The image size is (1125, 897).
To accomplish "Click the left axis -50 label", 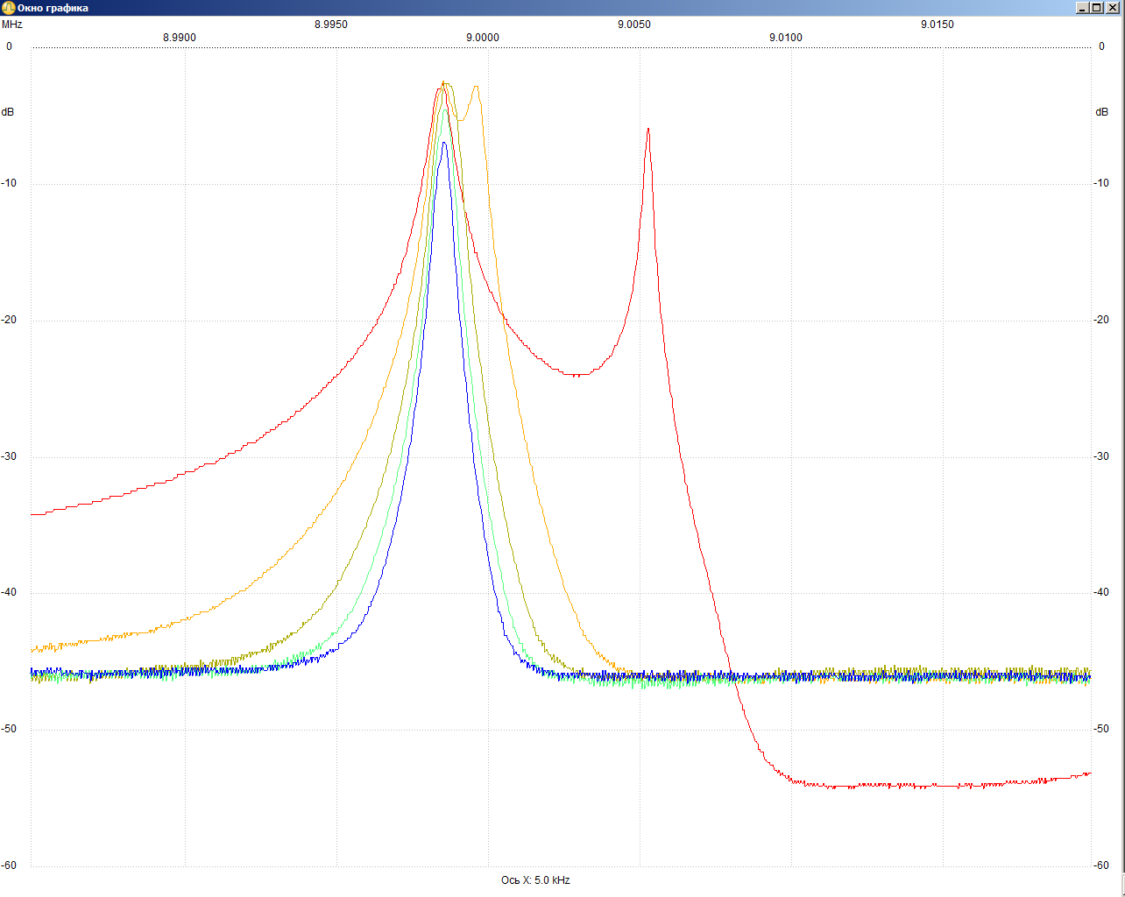I will (9, 729).
